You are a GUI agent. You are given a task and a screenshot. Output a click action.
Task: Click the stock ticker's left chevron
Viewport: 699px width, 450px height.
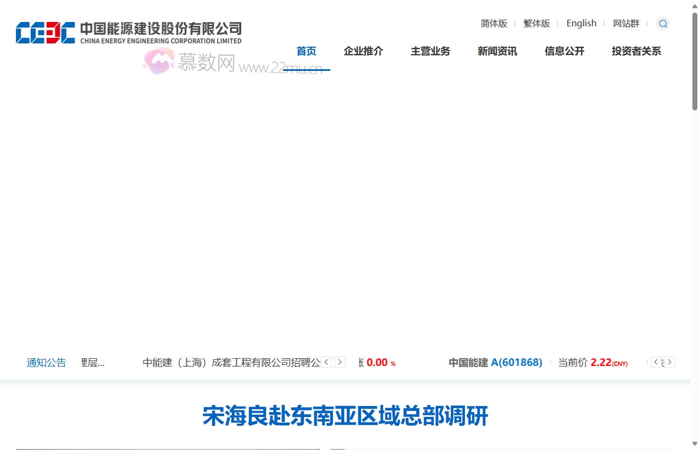[656, 362]
